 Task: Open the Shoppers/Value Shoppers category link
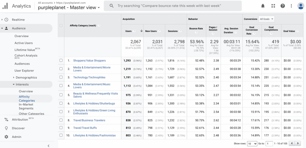[x=89, y=60]
